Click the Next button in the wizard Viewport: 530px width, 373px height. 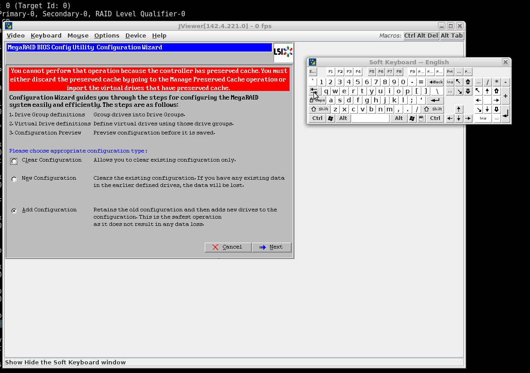pyautogui.click(x=271, y=247)
